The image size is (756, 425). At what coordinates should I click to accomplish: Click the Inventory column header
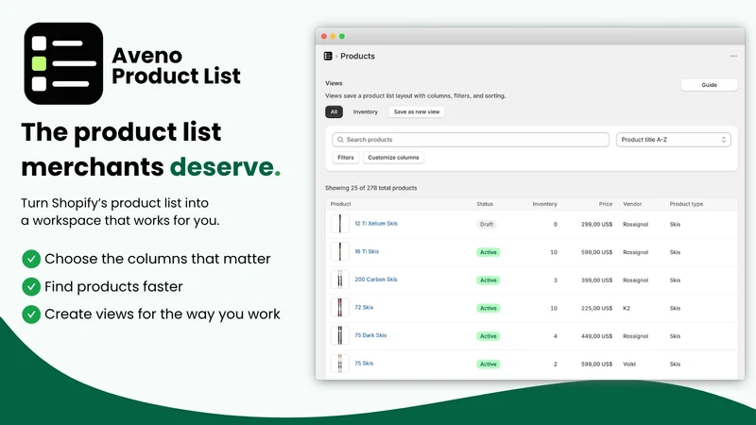pos(545,204)
